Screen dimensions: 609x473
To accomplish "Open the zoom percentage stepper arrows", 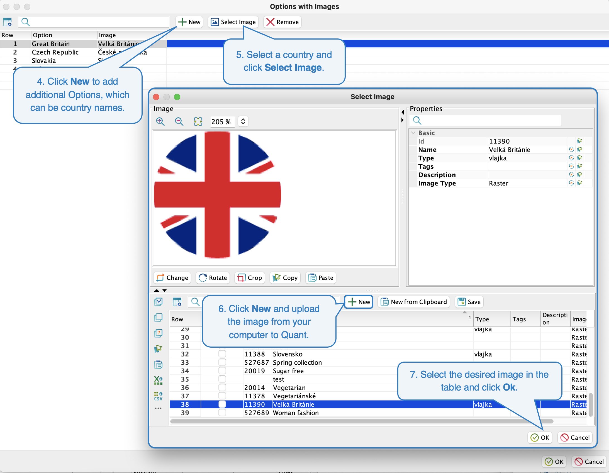I will (x=243, y=121).
